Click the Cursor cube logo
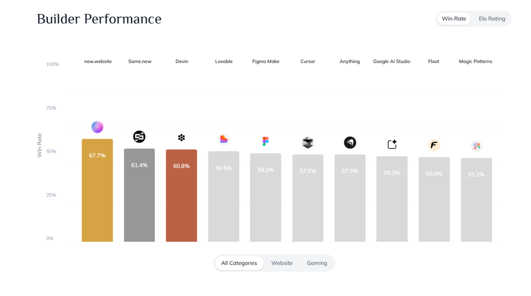Screen dimensions: 531x296 point(308,143)
